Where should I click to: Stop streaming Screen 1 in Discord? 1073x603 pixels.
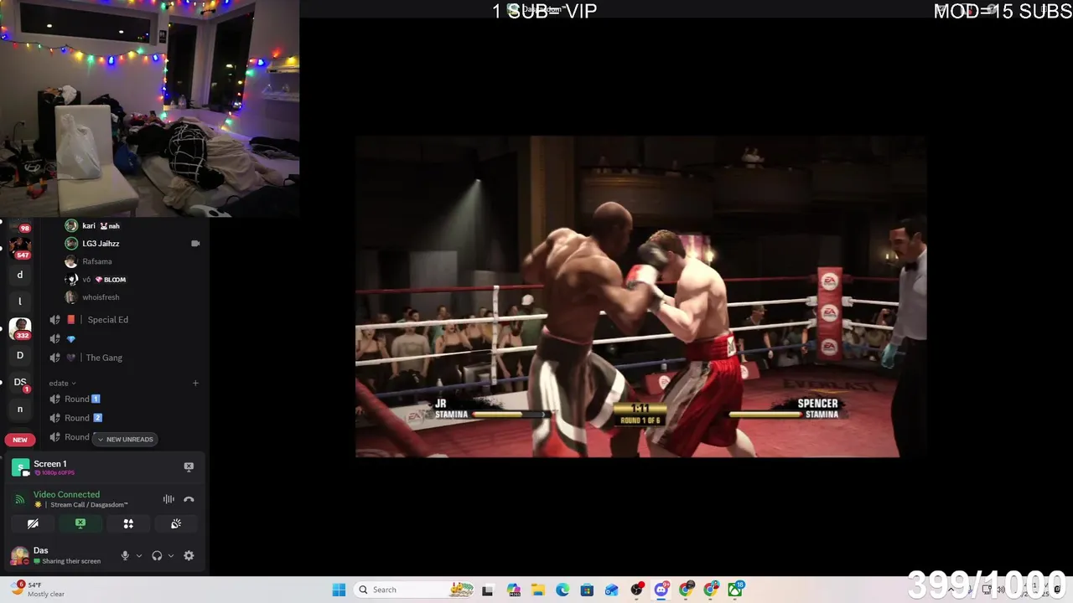[x=189, y=467]
